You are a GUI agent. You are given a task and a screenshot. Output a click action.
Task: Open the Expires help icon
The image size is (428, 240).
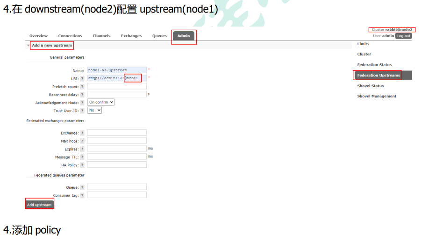click(82, 149)
